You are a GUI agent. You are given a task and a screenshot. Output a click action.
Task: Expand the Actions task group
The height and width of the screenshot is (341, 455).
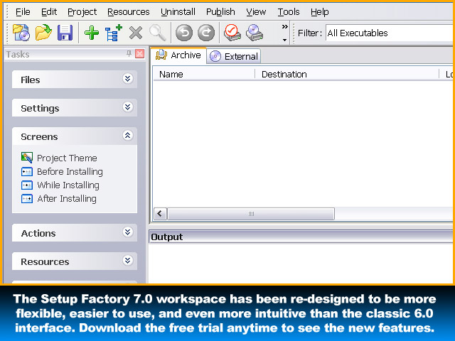[128, 232]
